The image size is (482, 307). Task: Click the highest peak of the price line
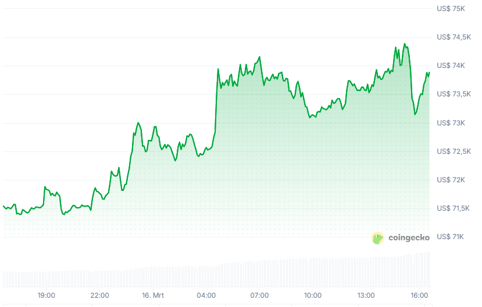404,44
